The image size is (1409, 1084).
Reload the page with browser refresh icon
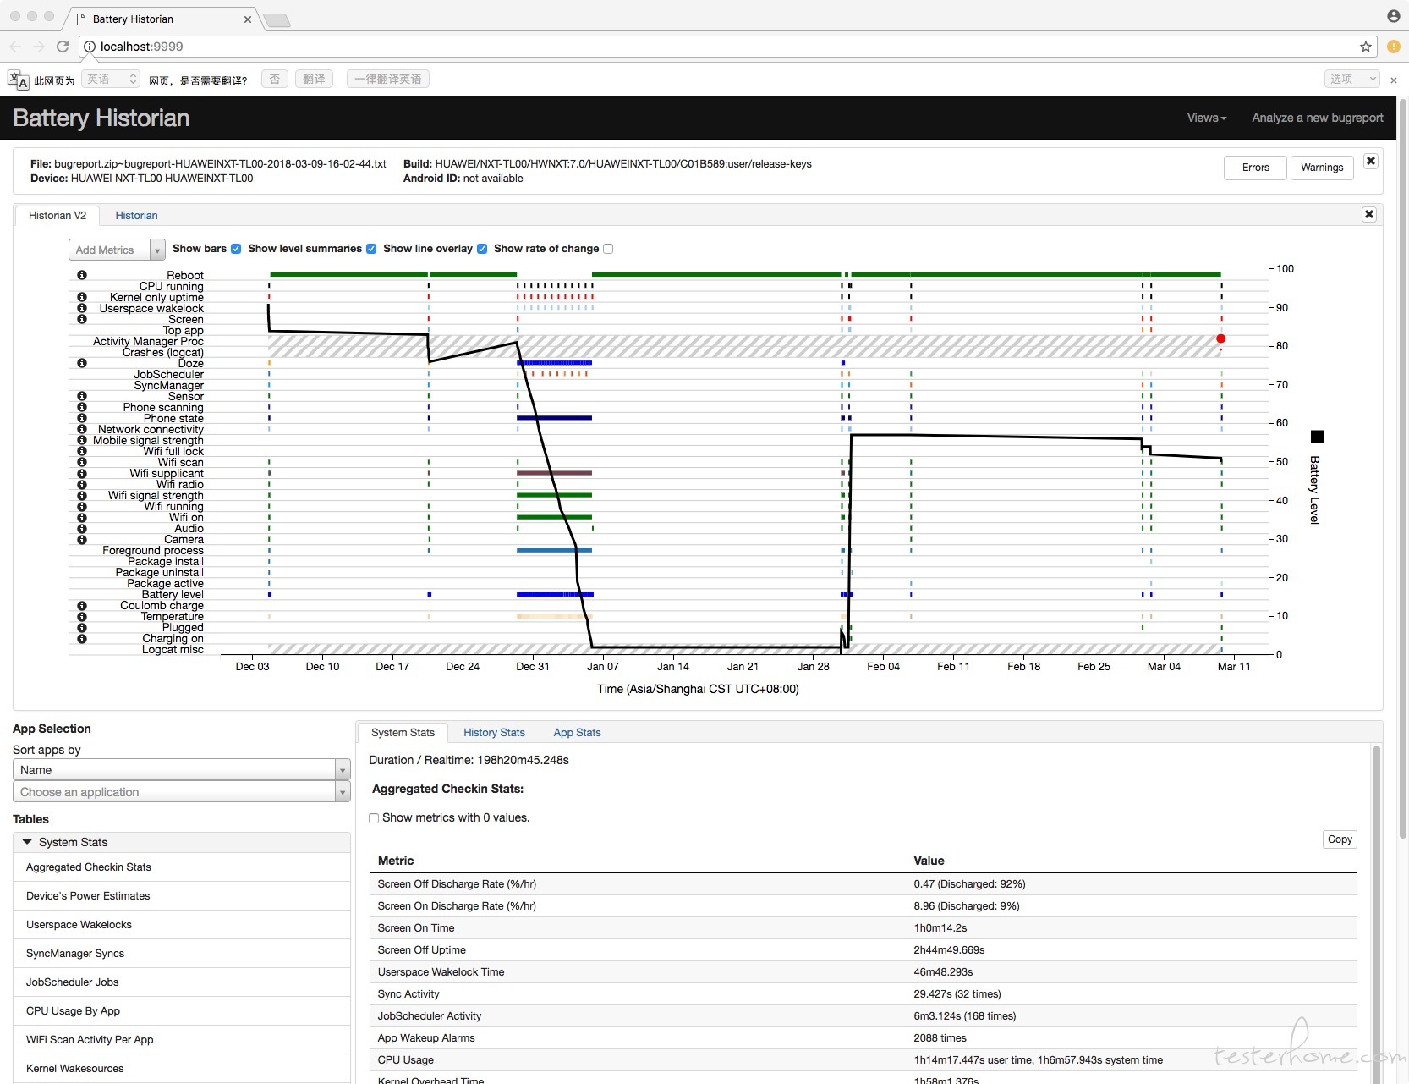(x=63, y=47)
